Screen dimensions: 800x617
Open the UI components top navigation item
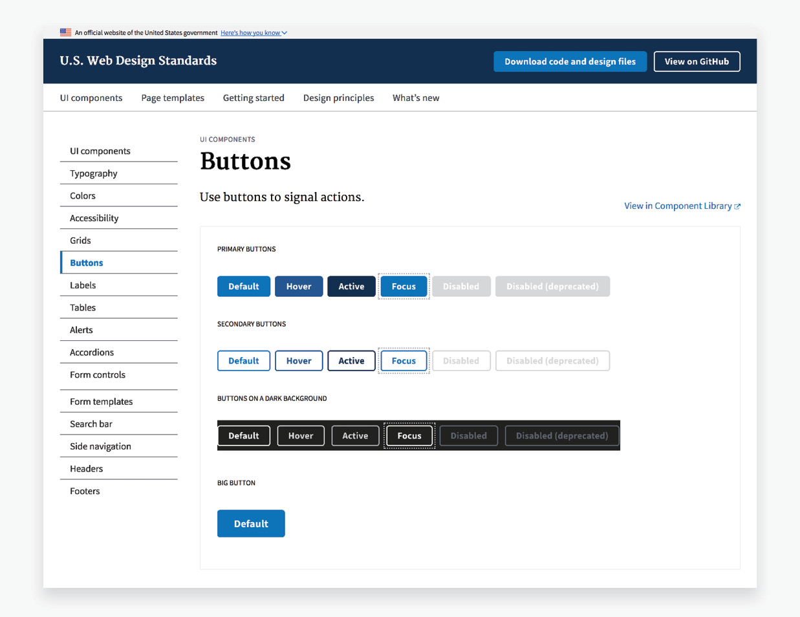coord(91,98)
